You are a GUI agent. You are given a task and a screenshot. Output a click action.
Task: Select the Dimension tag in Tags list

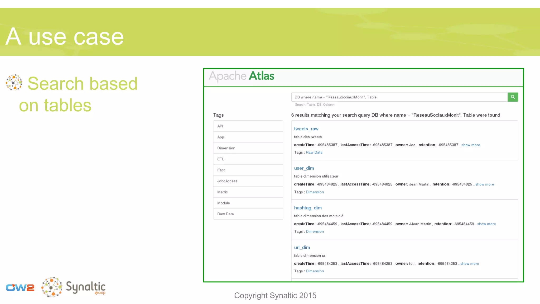pyautogui.click(x=248, y=148)
